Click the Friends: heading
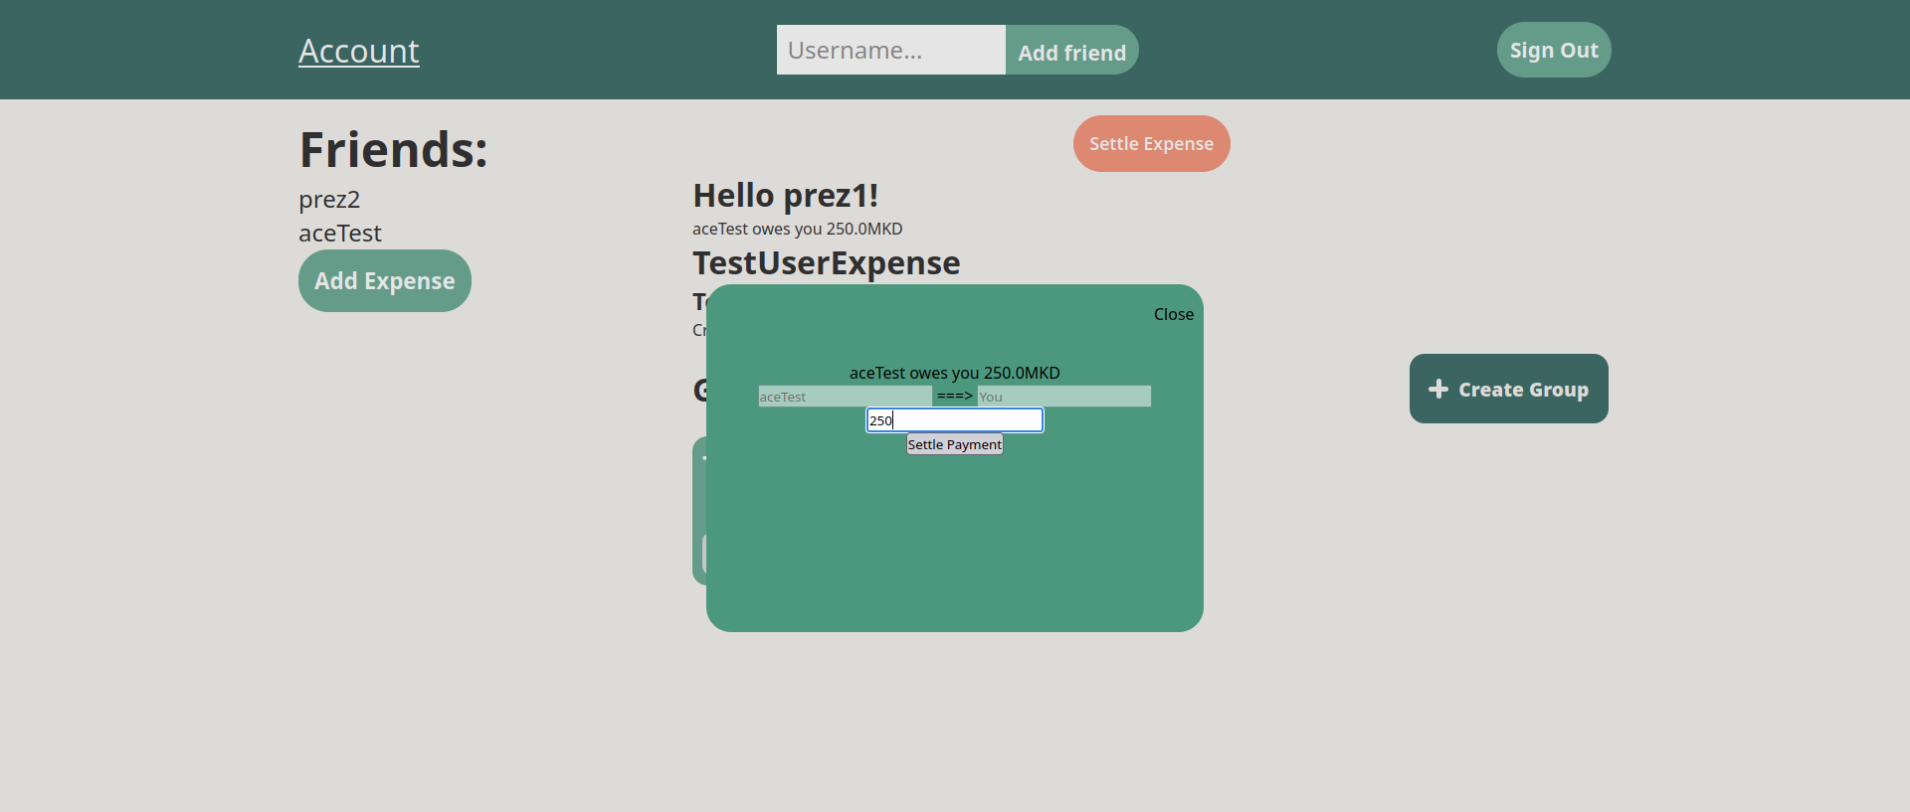The image size is (1910, 812). pyautogui.click(x=393, y=150)
